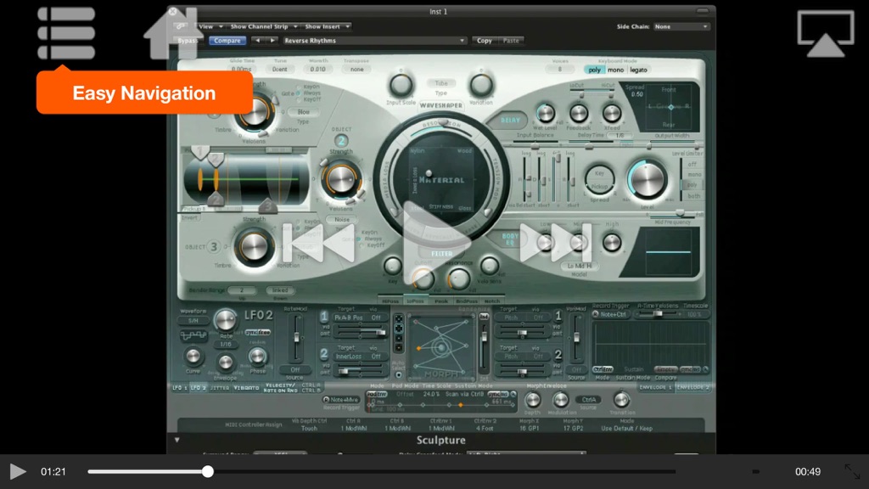Toggle the WaveShaper button
The height and width of the screenshot is (489, 869).
(x=441, y=104)
